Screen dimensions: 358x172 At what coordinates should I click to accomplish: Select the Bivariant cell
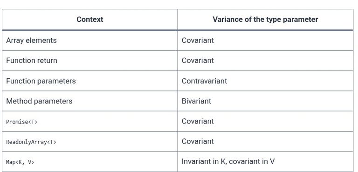click(265, 101)
